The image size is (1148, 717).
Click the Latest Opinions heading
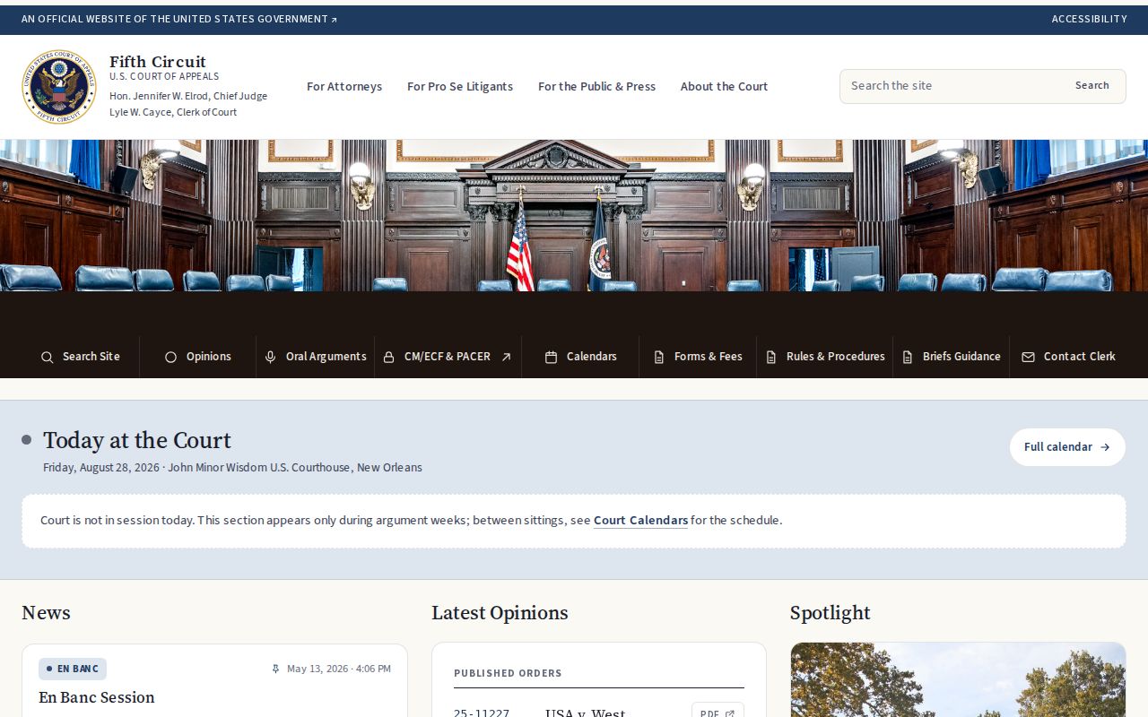(500, 613)
